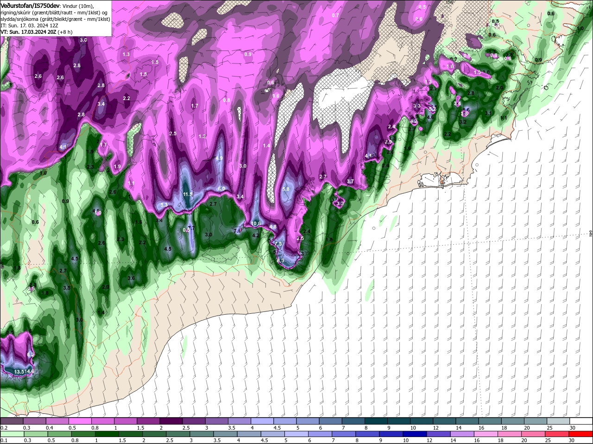Click the grey-mauve 0.2–0.3 swatch in top legend row

tap(11, 421)
